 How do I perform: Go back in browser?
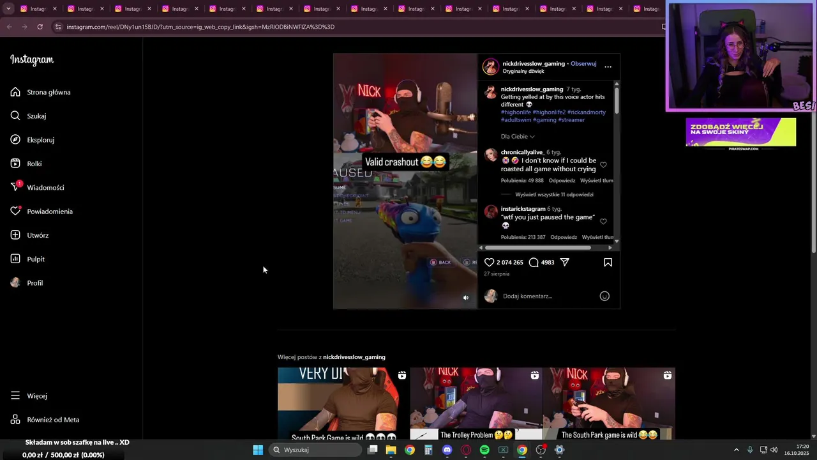[x=9, y=27]
